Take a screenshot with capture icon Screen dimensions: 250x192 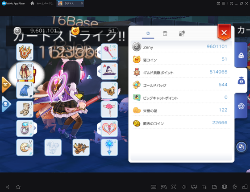point(174,187)
